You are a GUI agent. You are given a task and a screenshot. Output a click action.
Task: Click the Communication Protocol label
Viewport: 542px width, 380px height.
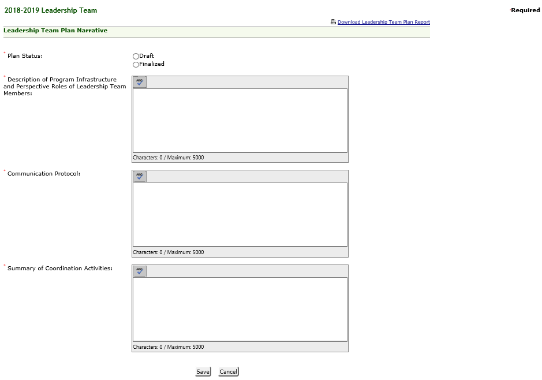tap(44, 174)
